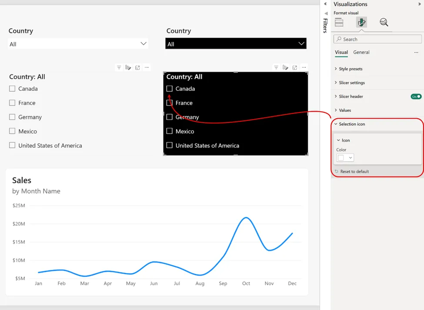Click the $25M label on chart axis
This screenshot has height=310, width=424.
coord(19,205)
